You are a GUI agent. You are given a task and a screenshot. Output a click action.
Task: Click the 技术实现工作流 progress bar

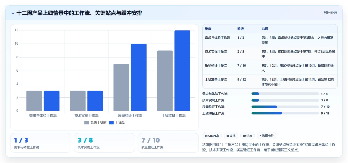[x=285, y=100]
